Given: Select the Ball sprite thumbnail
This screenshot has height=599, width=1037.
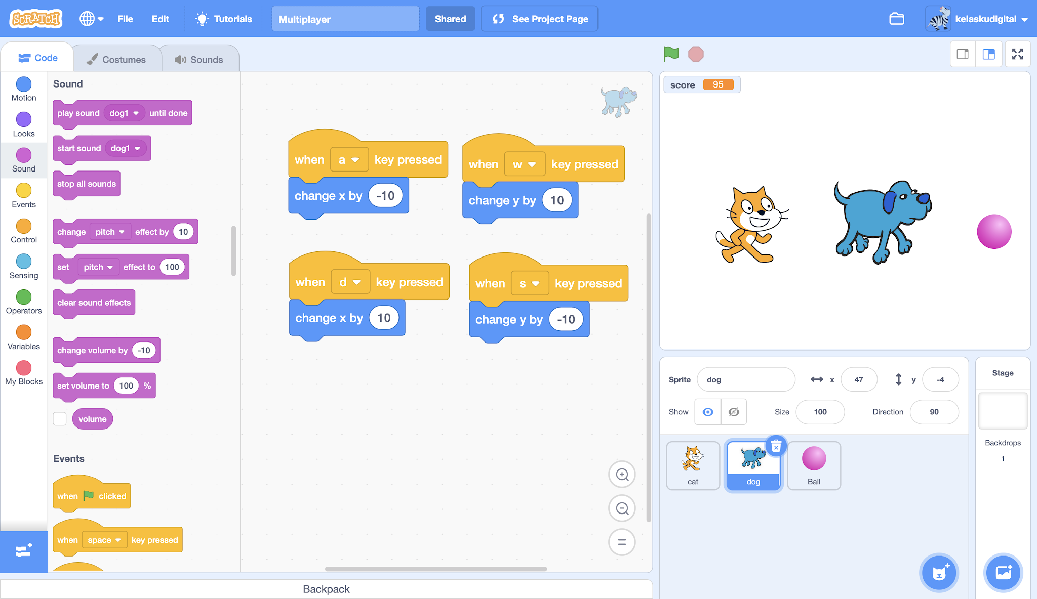Looking at the screenshot, I should coord(814,464).
